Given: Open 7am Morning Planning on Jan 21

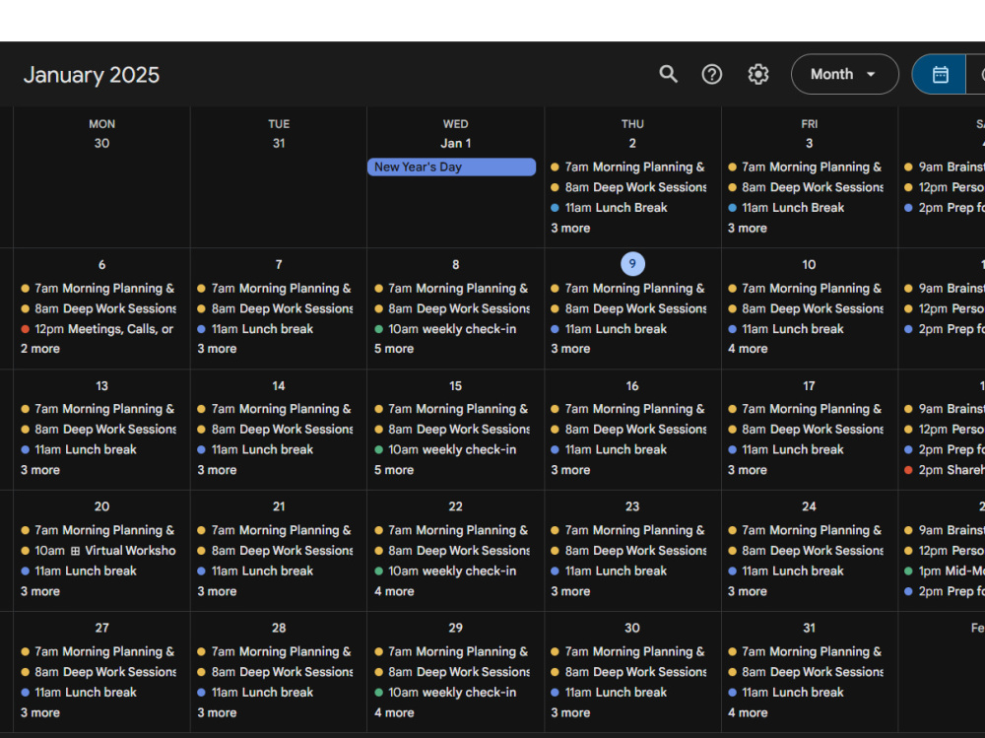Looking at the screenshot, I should 275,530.
